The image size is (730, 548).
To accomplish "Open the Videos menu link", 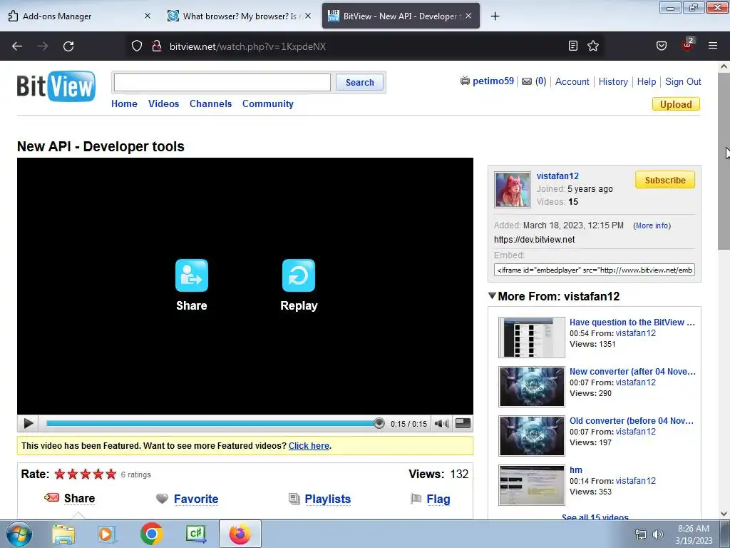I will 163,104.
